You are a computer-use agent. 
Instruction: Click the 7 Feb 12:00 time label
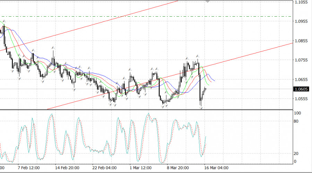pyautogui.click(x=29, y=168)
